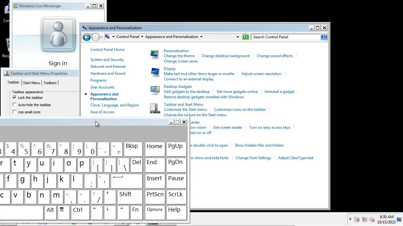Switch to the Start Menu tab
The width and height of the screenshot is (403, 226).
tap(31, 83)
